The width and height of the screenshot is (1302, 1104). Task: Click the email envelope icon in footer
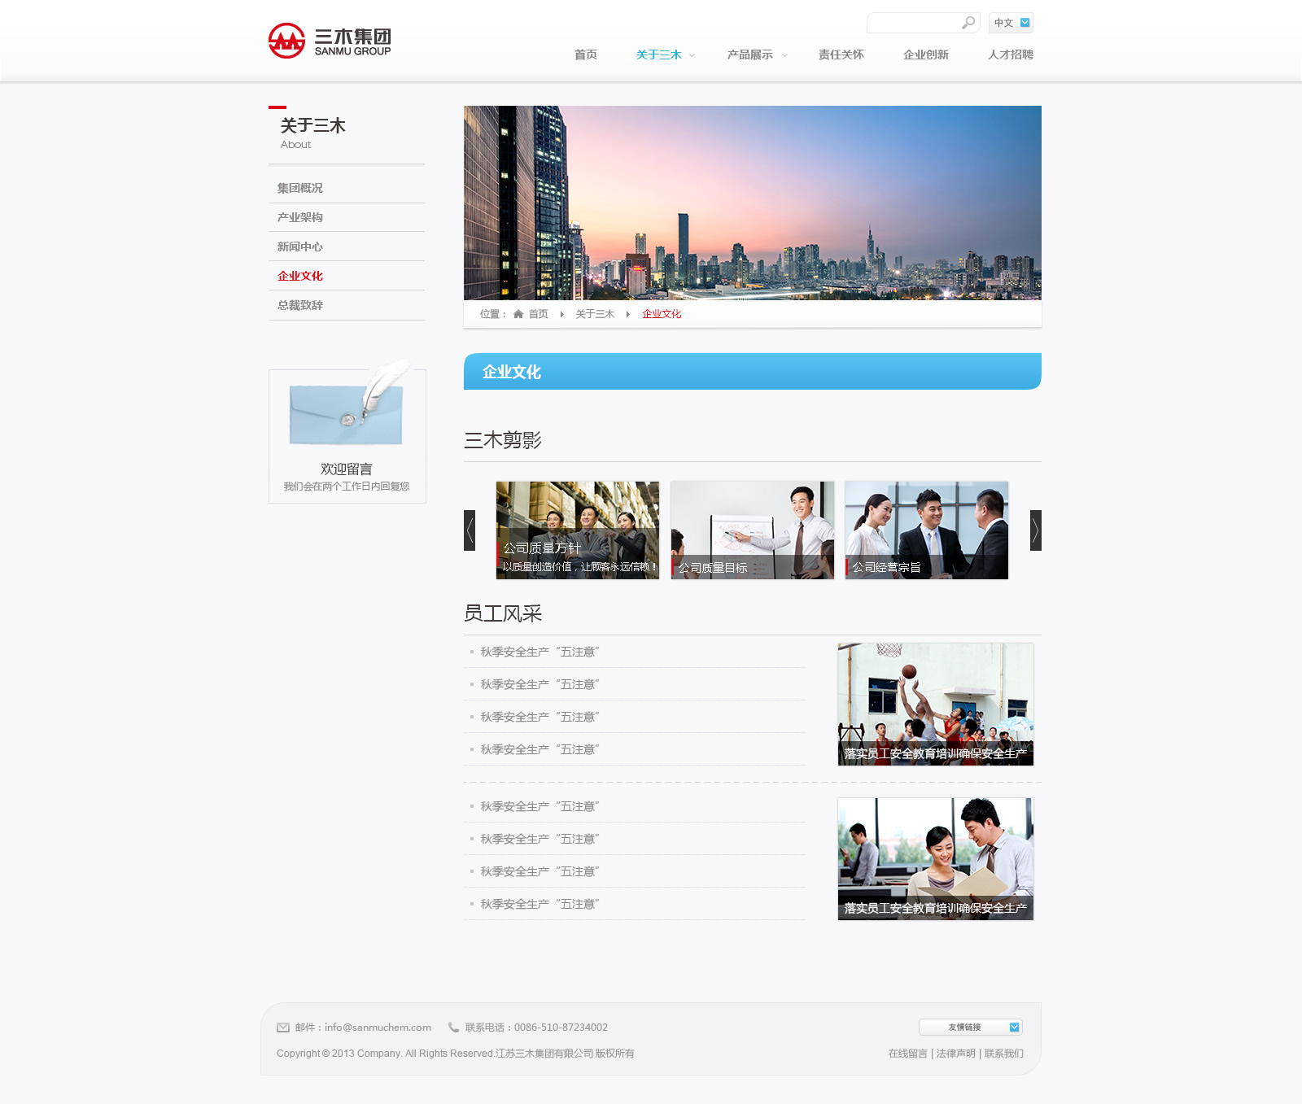(283, 1028)
